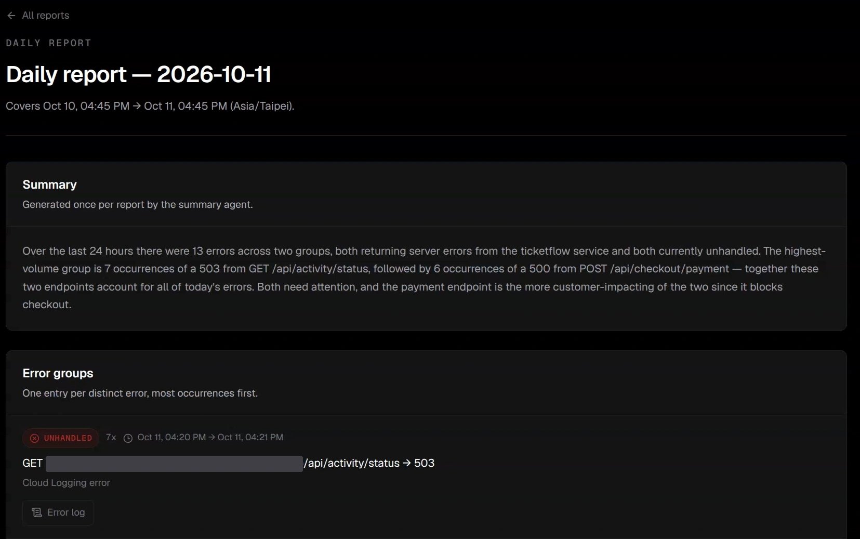Click the 'DAILY REPORT' label

pyautogui.click(x=49, y=43)
